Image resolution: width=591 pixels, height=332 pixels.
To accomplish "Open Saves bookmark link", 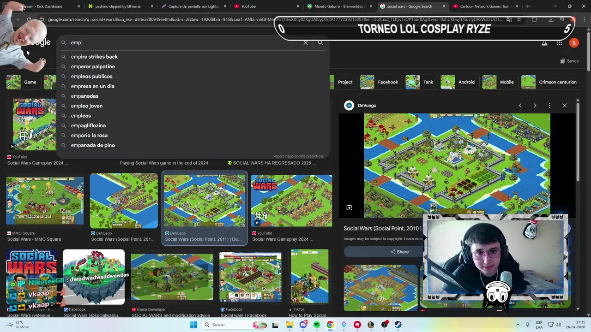I will [x=569, y=61].
